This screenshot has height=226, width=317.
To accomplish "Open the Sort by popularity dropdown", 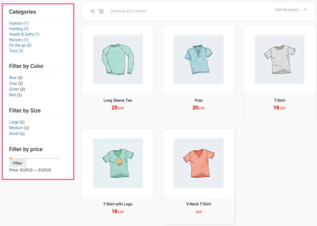I will click(291, 10).
